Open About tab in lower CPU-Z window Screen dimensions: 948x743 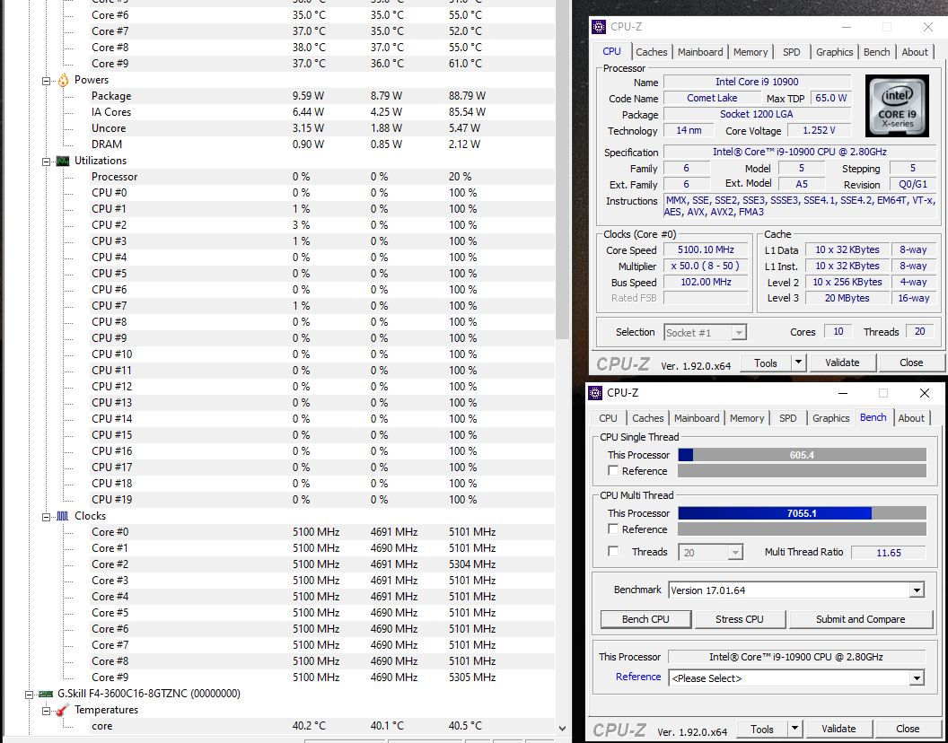[911, 418]
